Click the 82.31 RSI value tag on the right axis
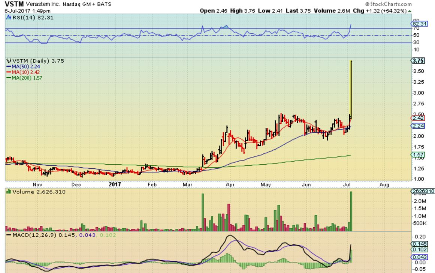This screenshot has height=273, width=435. pyautogui.click(x=420, y=24)
